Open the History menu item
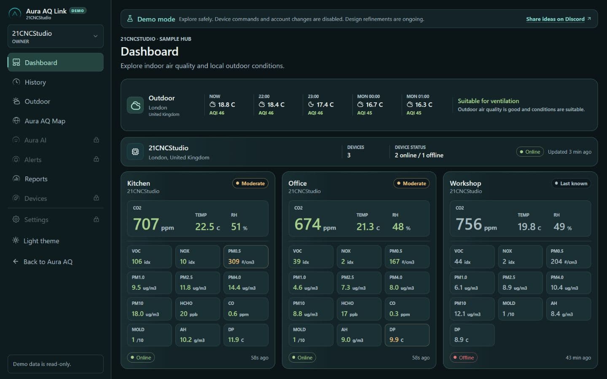Image resolution: width=607 pixels, height=379 pixels. pos(56,82)
